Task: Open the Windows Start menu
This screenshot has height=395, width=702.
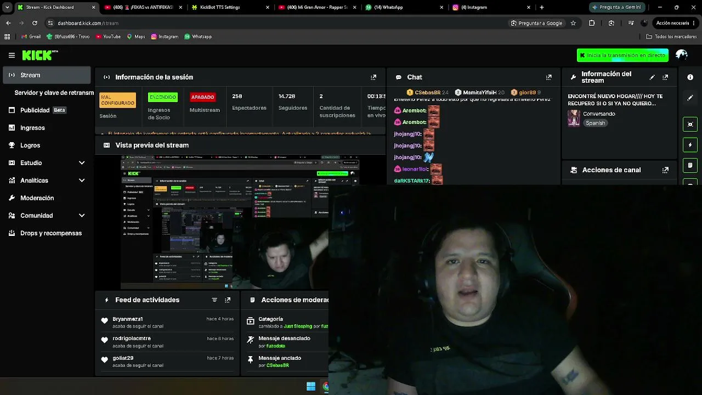Action: coord(311,387)
